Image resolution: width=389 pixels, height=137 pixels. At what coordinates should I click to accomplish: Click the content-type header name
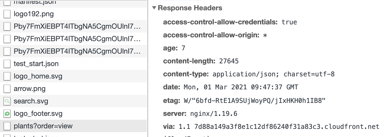(x=186, y=74)
